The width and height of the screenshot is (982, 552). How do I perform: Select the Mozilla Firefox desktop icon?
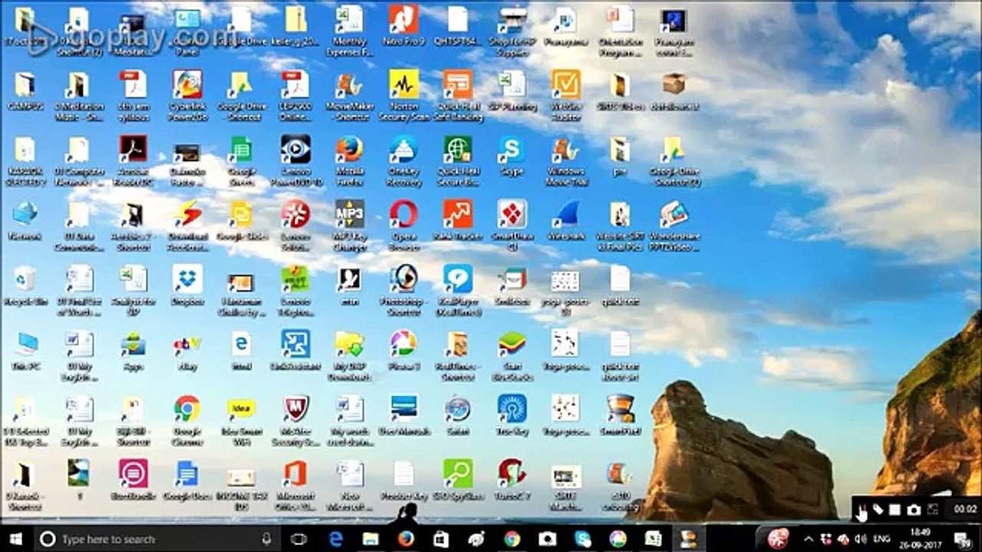click(x=350, y=161)
